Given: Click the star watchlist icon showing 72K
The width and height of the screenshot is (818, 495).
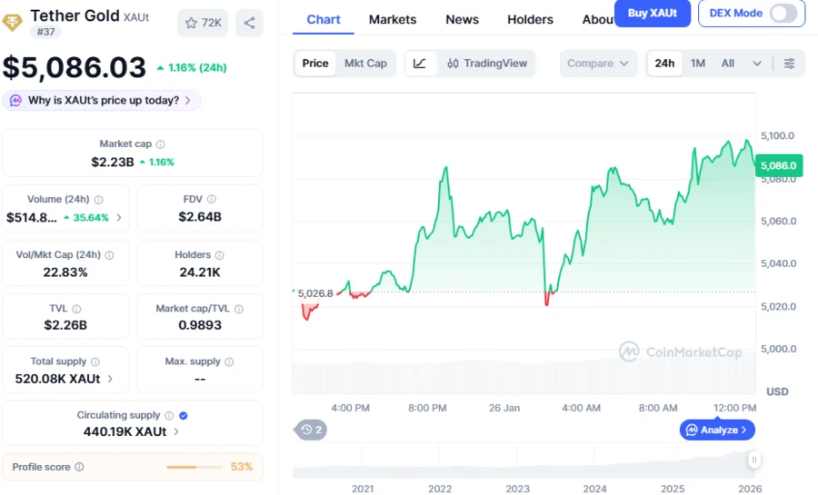Looking at the screenshot, I should click(x=203, y=23).
